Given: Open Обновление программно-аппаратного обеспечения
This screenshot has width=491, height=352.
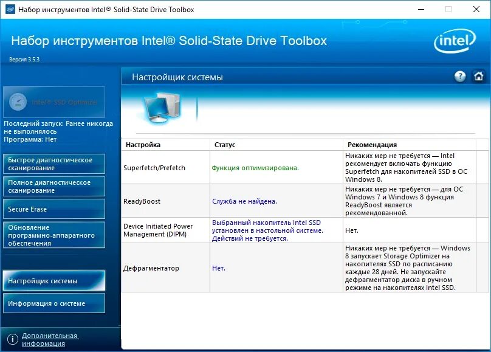Looking at the screenshot, I should click(x=54, y=235).
